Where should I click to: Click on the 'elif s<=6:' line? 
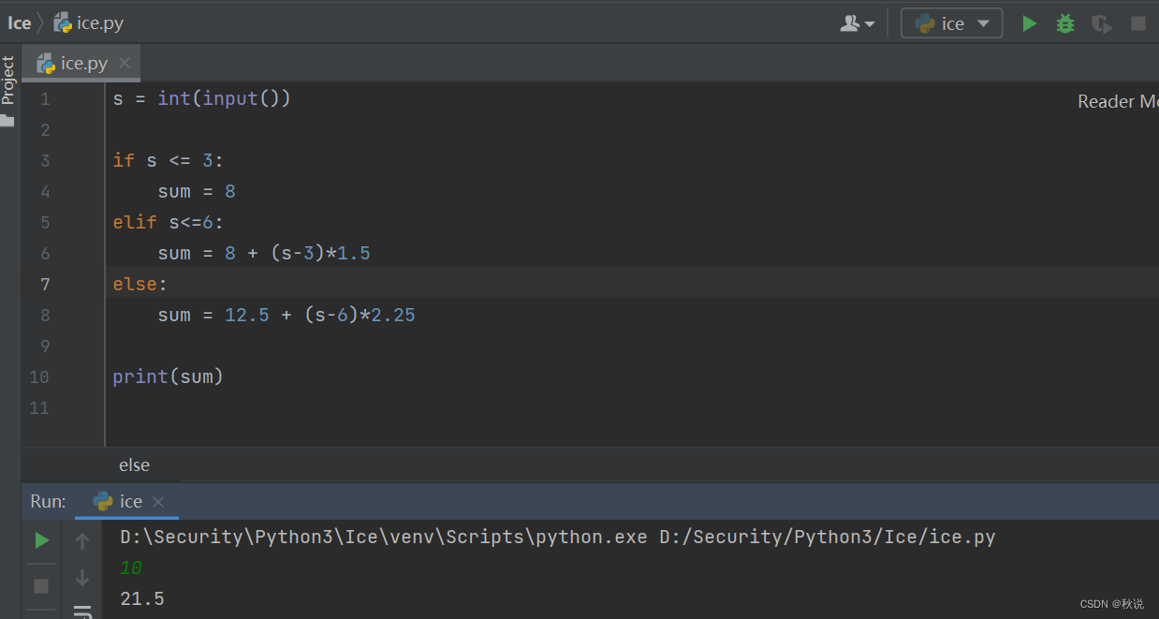169,222
